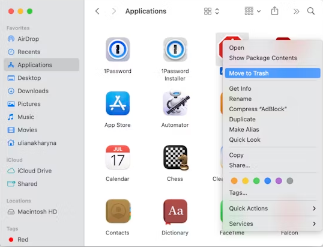Click the Calendar app icon

(x=118, y=157)
